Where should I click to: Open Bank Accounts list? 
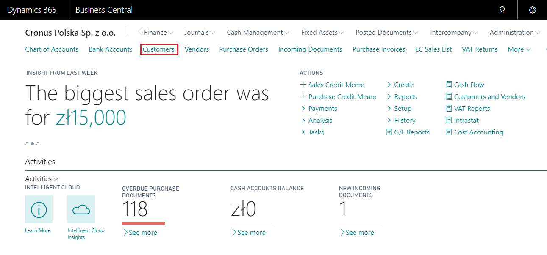point(111,49)
